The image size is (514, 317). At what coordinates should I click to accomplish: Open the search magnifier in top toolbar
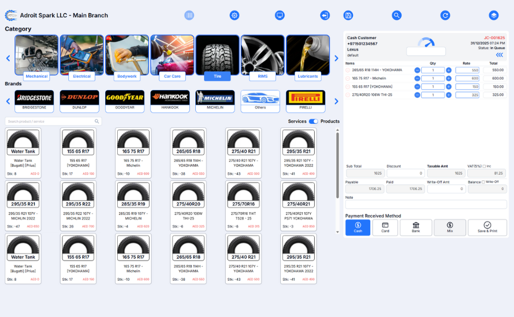(x=396, y=16)
